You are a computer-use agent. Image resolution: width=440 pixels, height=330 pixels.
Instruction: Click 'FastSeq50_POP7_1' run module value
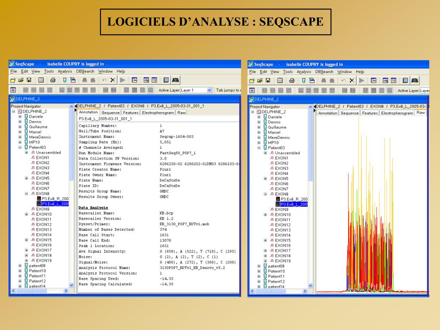[x=177, y=153]
